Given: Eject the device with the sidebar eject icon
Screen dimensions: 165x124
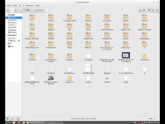Looking at the screenshot, I should pyautogui.click(x=19, y=41).
